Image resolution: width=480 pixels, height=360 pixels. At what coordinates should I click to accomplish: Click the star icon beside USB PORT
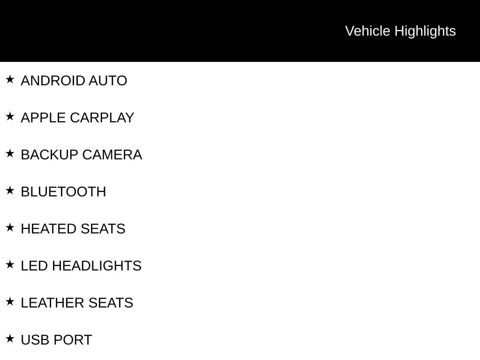click(10, 338)
